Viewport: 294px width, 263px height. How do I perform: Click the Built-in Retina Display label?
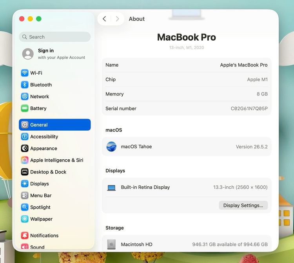[x=145, y=187]
